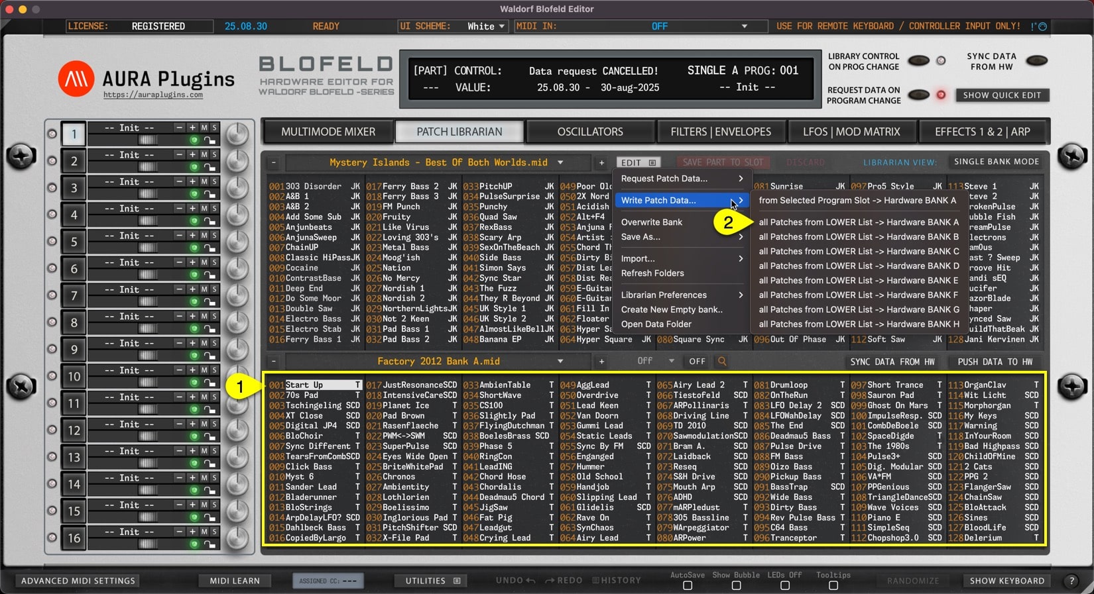The width and height of the screenshot is (1094, 594).
Task: Click the Show Quick Edit button
Action: 1002,95
